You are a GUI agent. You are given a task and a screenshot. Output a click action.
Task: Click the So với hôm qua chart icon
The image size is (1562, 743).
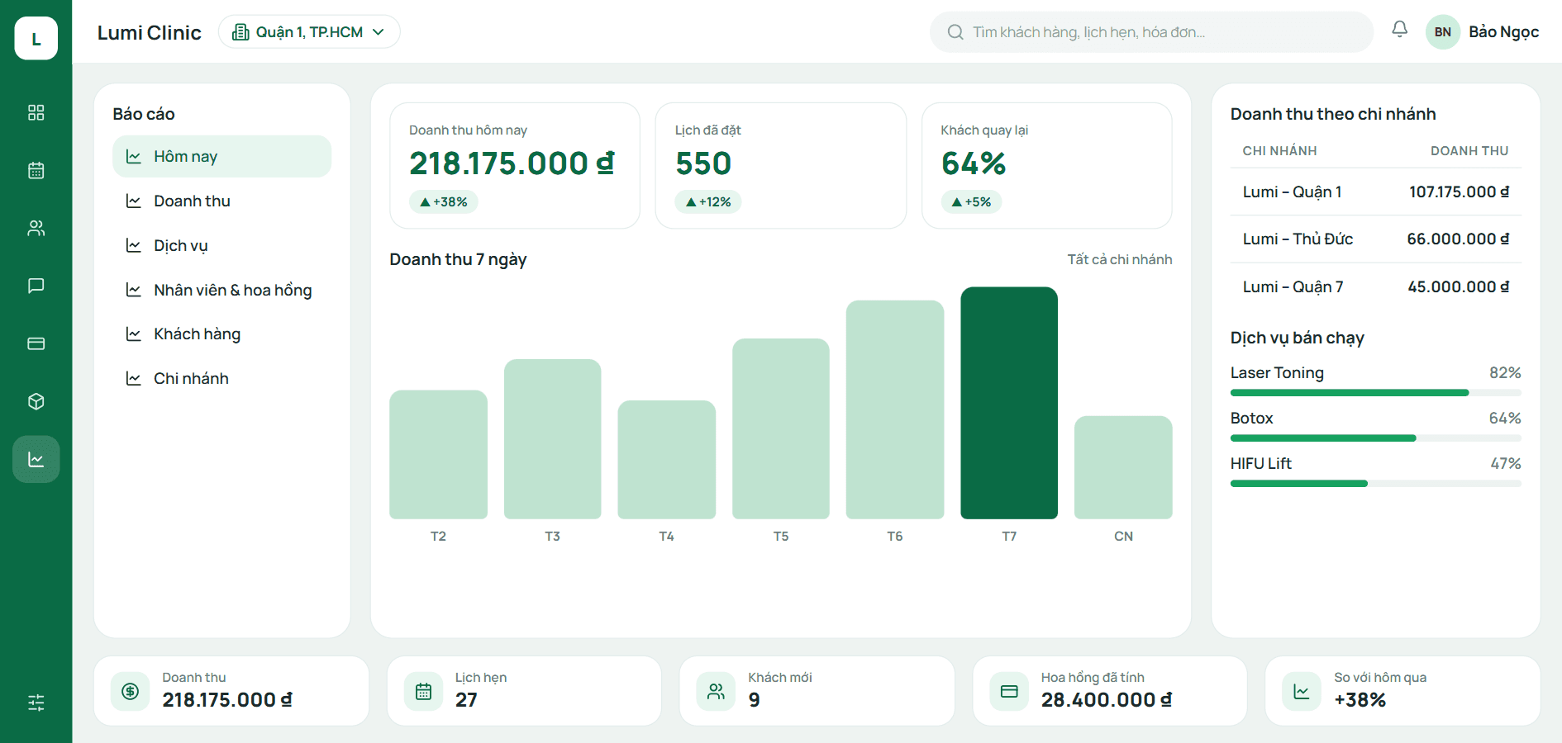coord(1302,692)
